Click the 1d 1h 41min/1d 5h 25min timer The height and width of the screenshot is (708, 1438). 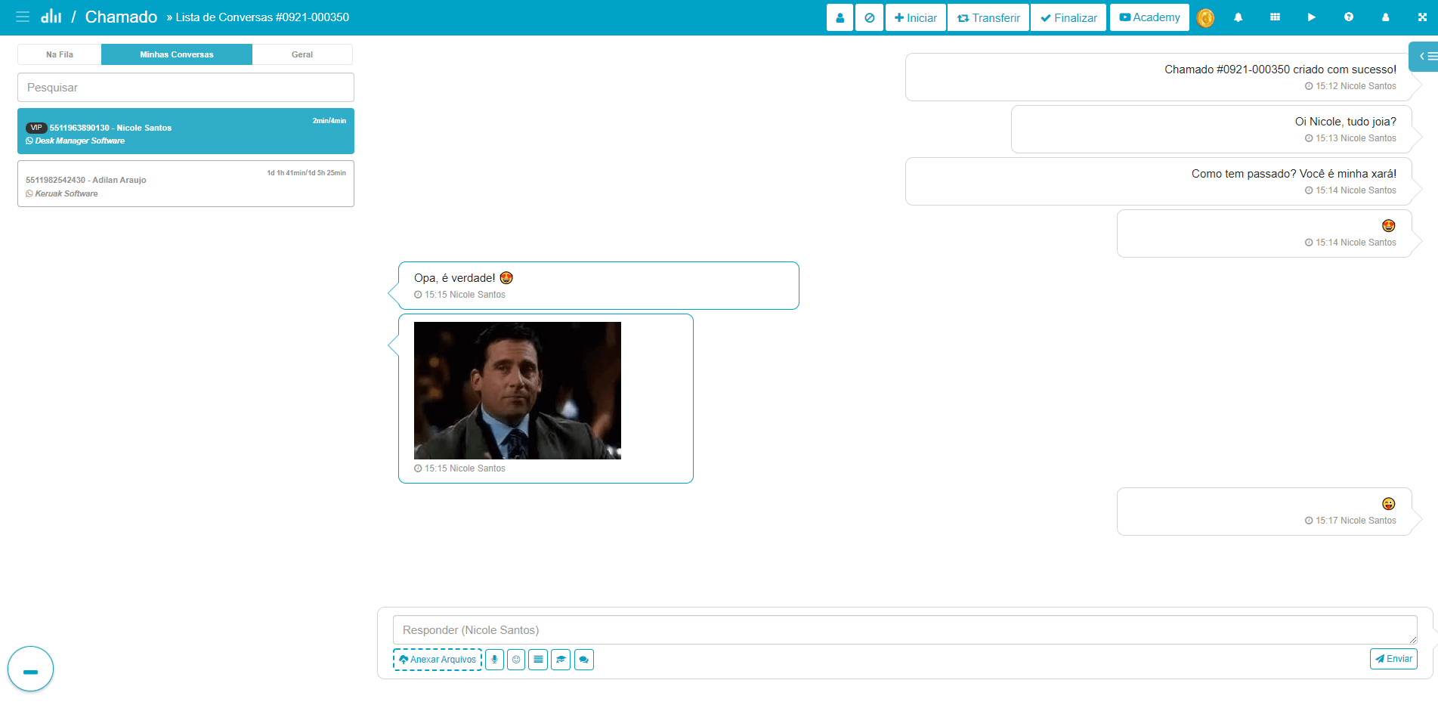(x=306, y=173)
